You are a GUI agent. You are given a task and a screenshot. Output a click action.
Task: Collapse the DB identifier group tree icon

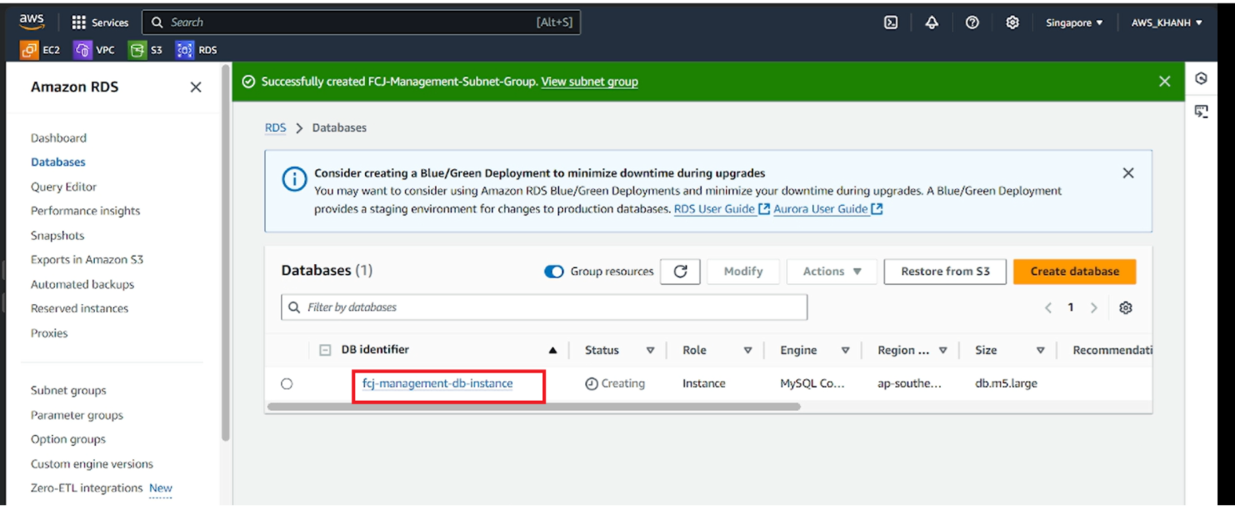[325, 350]
